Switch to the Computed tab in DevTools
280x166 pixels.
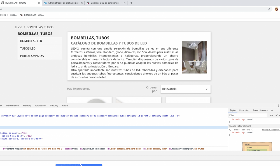[x=244, y=110]
